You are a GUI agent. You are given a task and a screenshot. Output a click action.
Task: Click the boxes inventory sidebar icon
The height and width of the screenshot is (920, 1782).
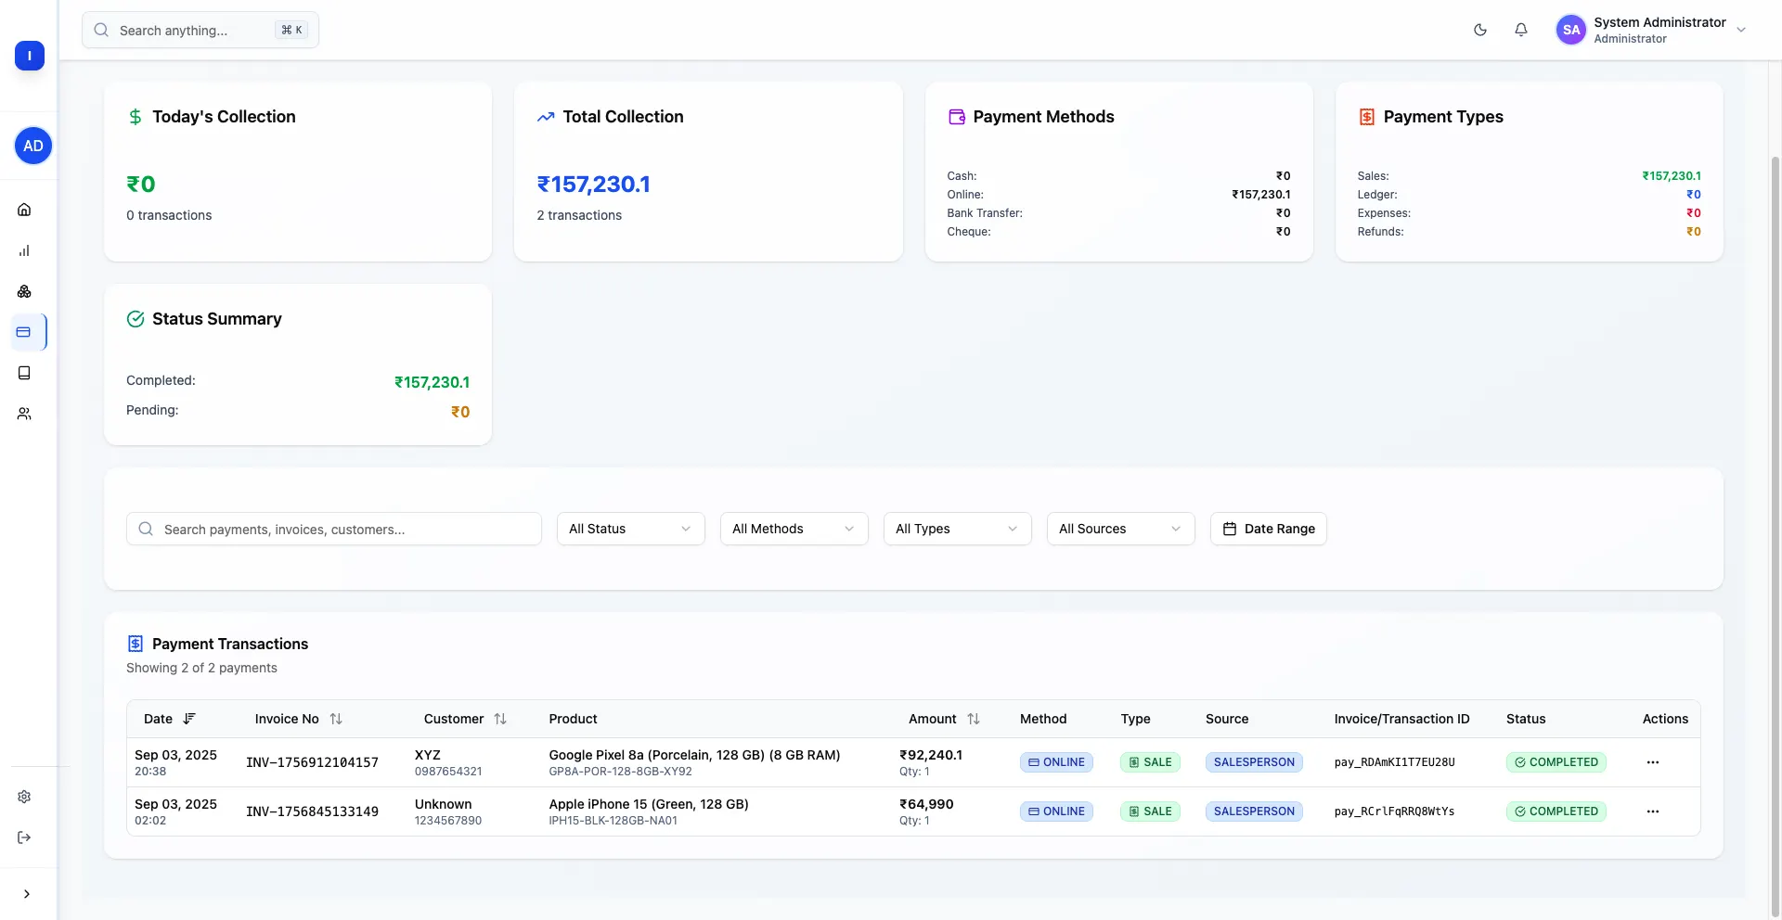tap(24, 291)
